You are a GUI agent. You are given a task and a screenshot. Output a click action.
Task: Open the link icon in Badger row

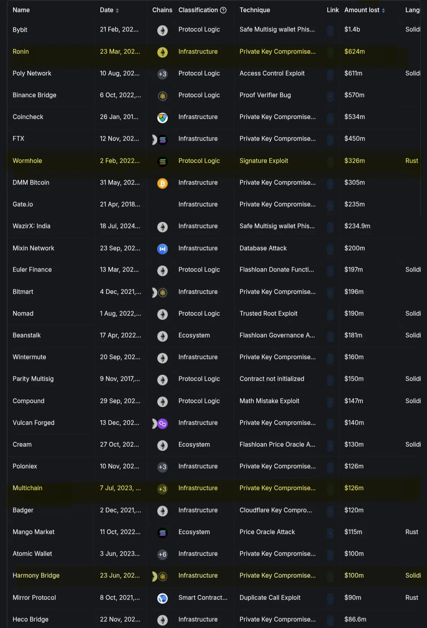(331, 511)
